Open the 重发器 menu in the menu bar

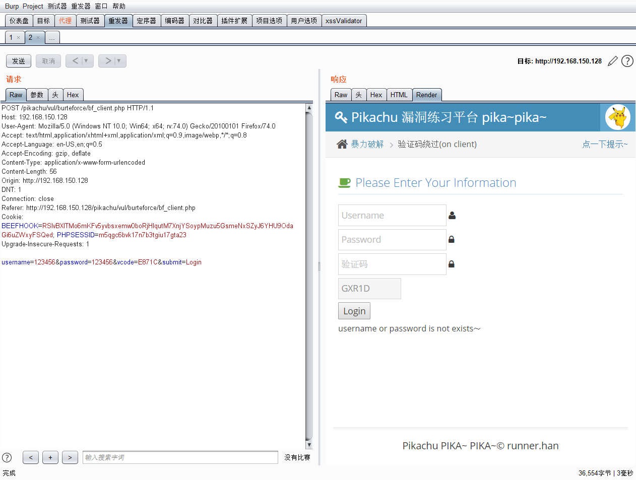(x=81, y=6)
